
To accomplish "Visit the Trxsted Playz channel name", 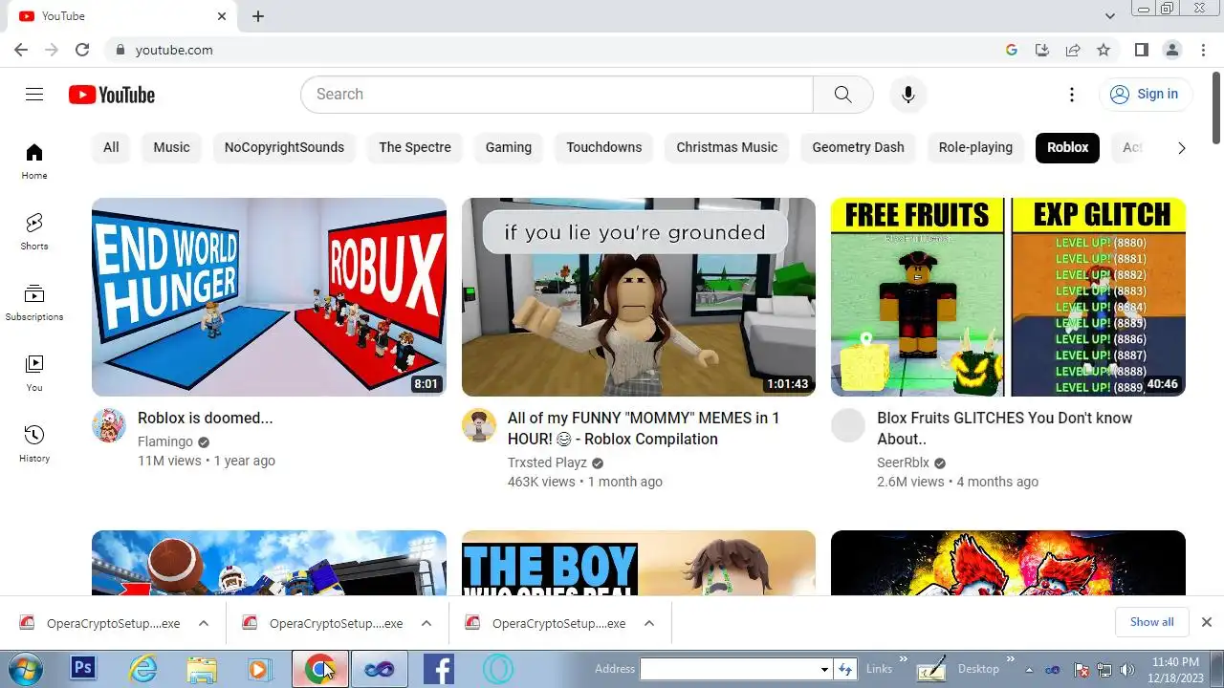I will pyautogui.click(x=547, y=462).
